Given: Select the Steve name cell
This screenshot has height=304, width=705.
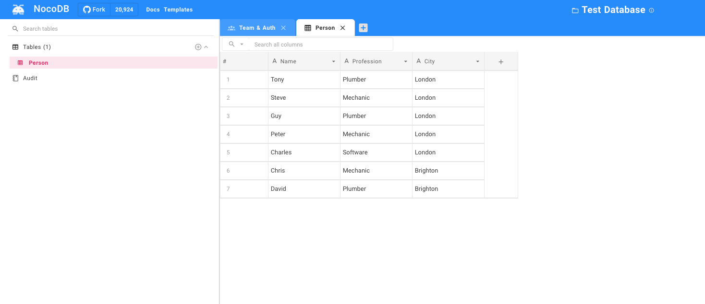Looking at the screenshot, I should tap(304, 98).
